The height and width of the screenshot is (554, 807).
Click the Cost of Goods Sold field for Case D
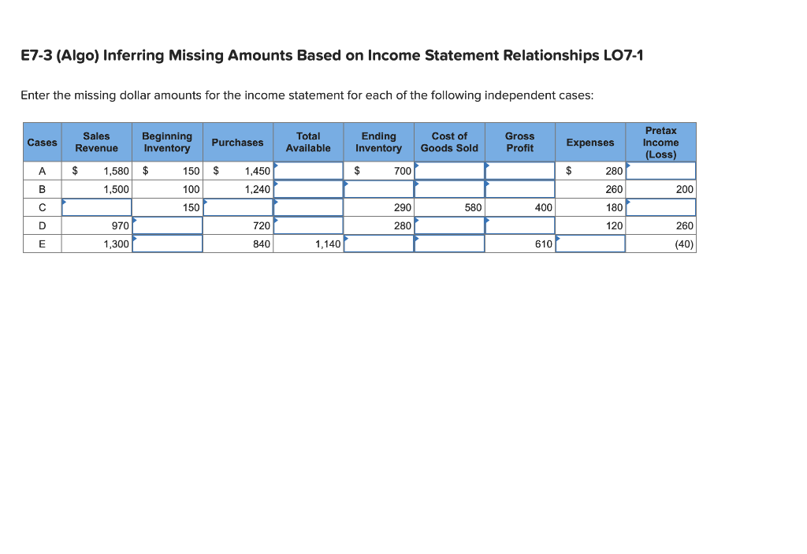click(x=449, y=225)
